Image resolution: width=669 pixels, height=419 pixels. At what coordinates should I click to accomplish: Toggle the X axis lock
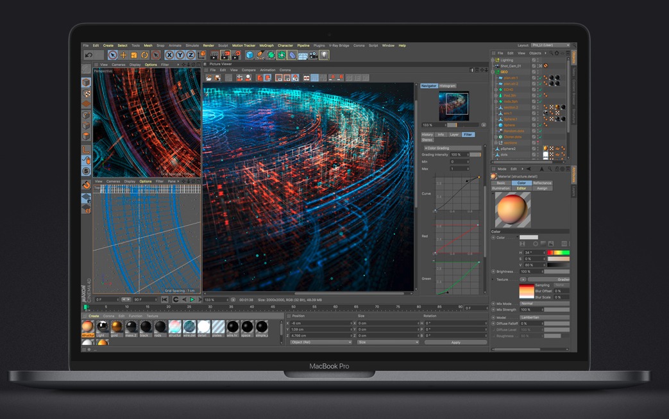point(169,55)
